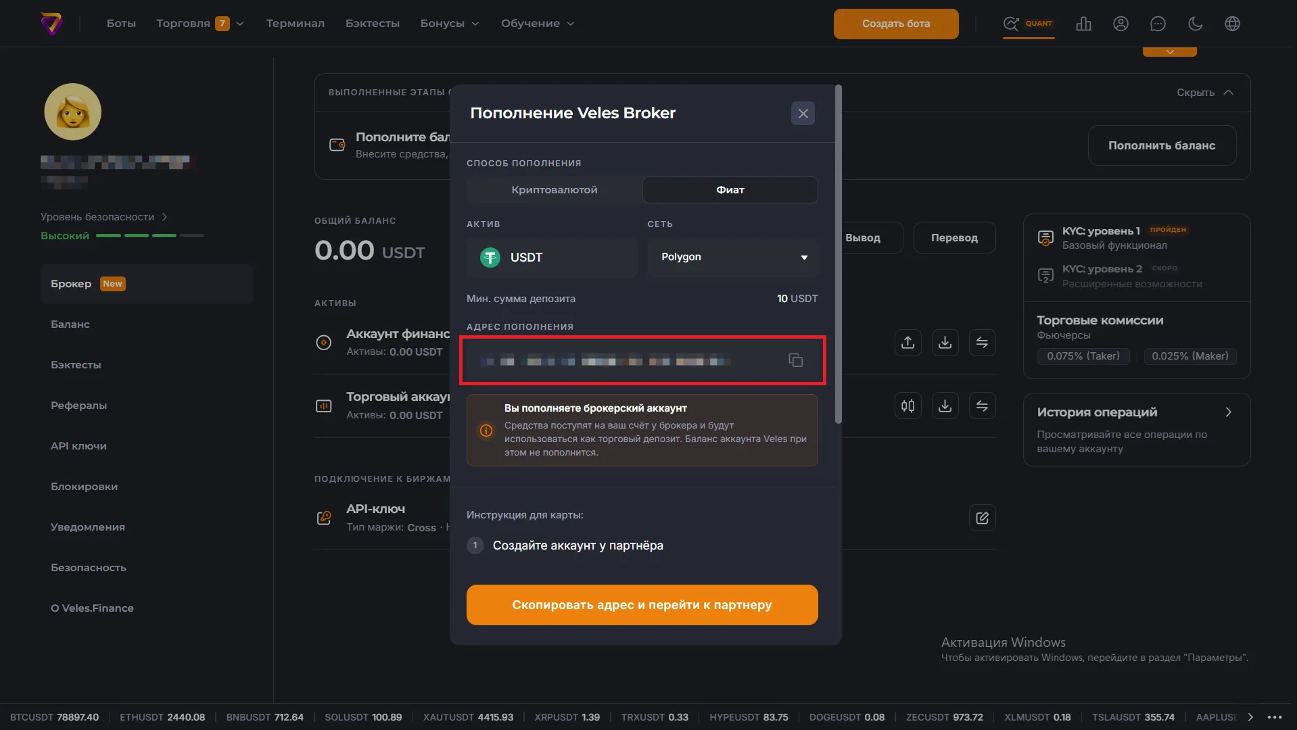The image size is (1297, 730).
Task: Open the user profile icon
Action: pyautogui.click(x=1121, y=24)
